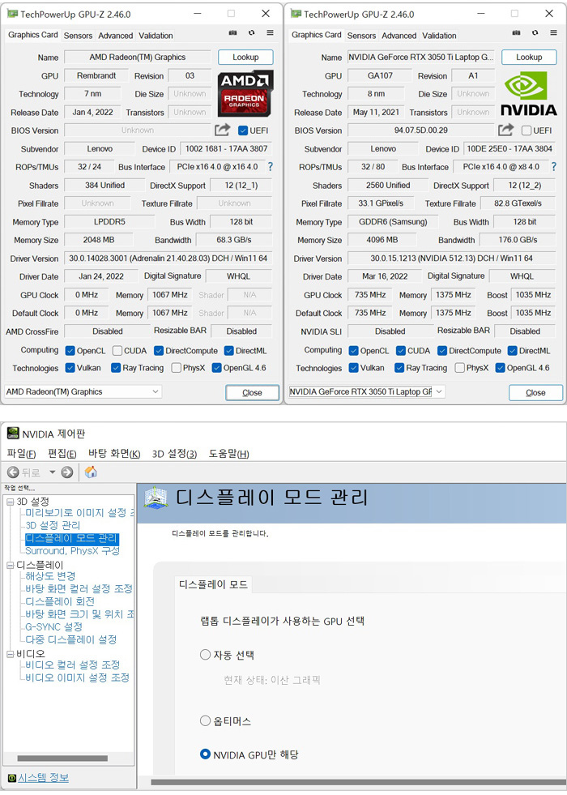This screenshot has height=795, width=567.
Task: Click Forward arrow in NVIDIA Control Panel
Action: coord(67,472)
